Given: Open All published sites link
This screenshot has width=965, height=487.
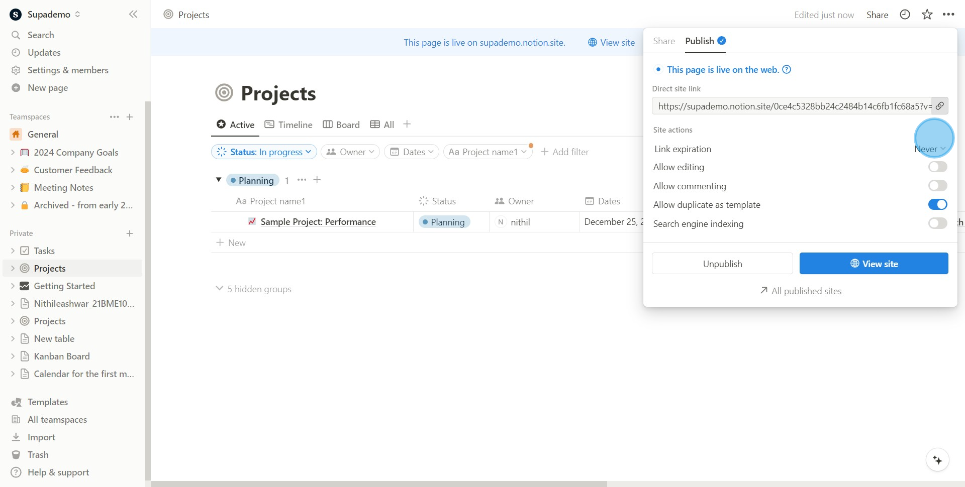Looking at the screenshot, I should pos(801,291).
